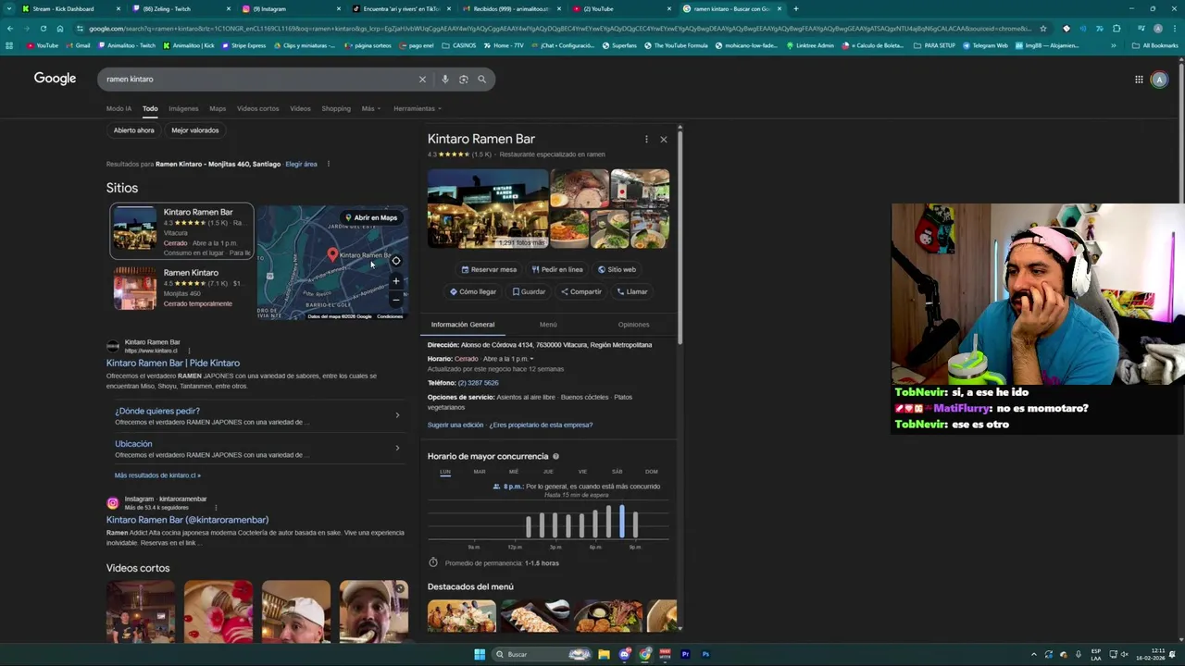Screen dimensions: 1185x666
Task: Submit search with the magnifier icon
Action: (481, 80)
